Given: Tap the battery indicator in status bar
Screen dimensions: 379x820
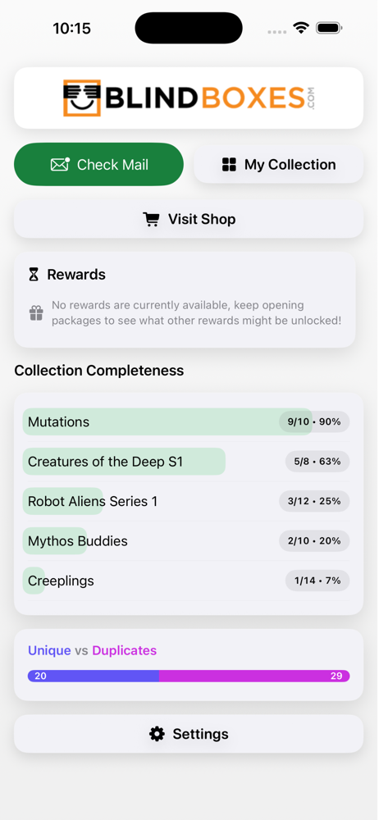Looking at the screenshot, I should (329, 28).
